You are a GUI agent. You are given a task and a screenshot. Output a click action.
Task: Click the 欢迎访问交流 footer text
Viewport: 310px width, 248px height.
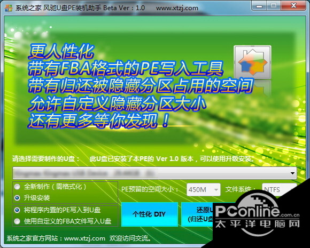click(130, 238)
